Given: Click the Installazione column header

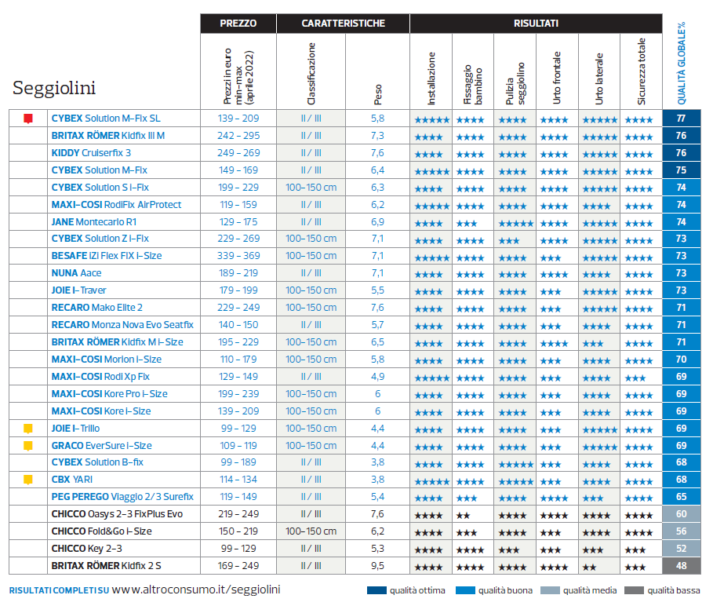Looking at the screenshot, I should pos(431,78).
